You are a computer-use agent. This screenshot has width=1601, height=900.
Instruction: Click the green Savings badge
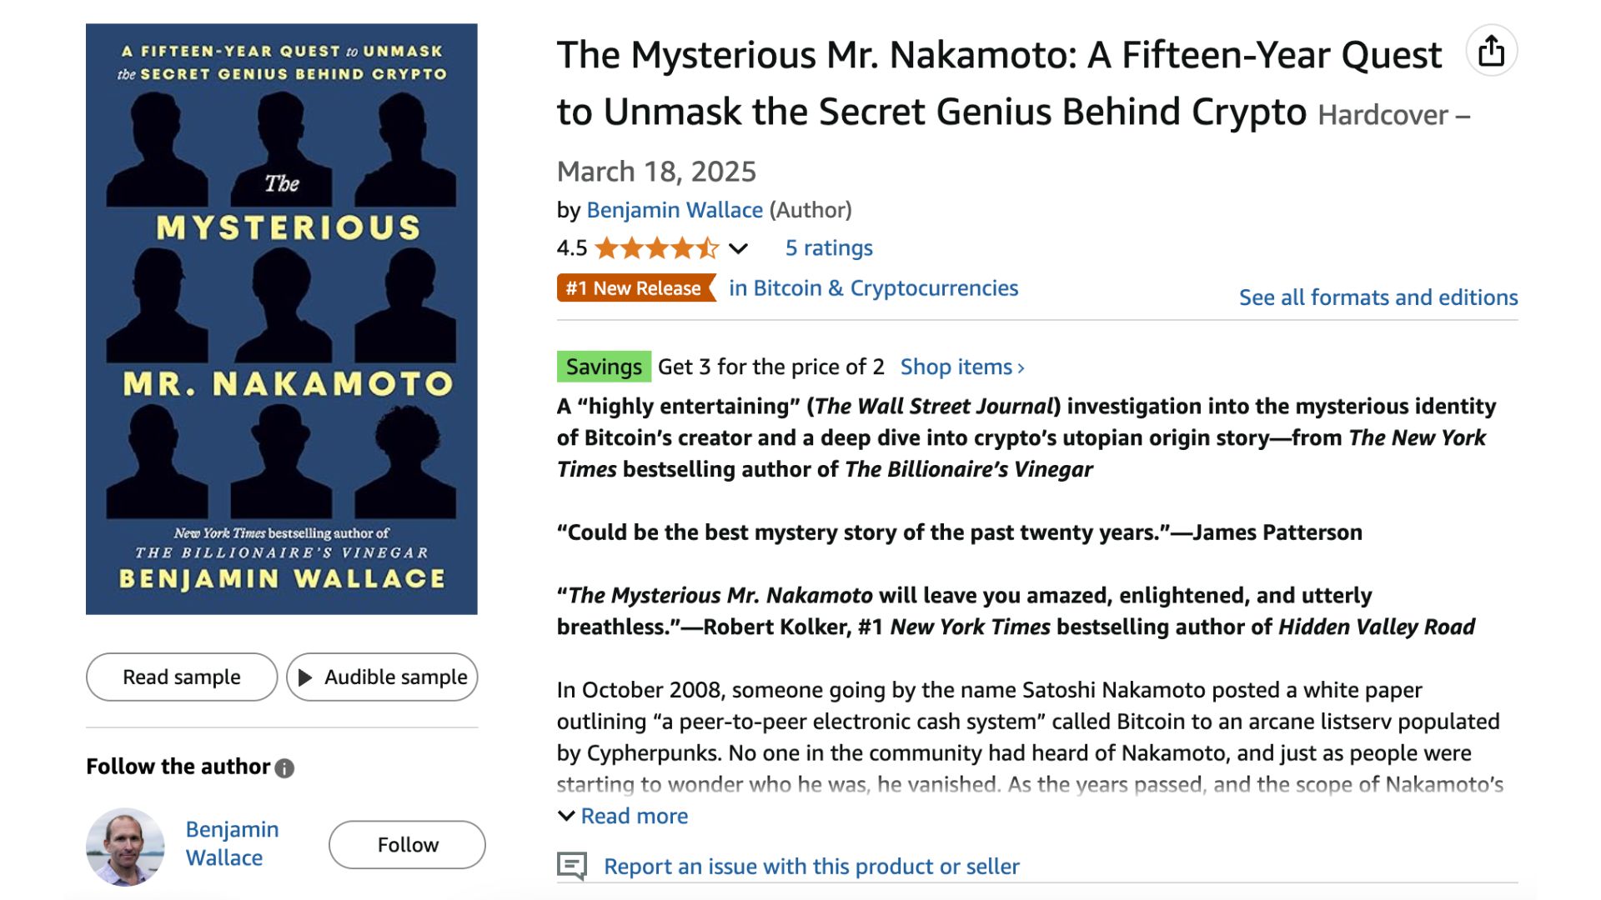[604, 367]
